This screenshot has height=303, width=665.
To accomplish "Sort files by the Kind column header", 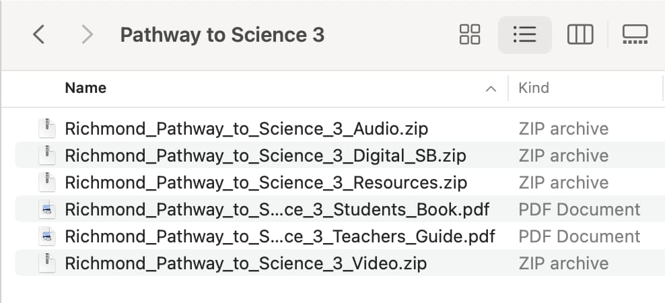I will coord(534,88).
